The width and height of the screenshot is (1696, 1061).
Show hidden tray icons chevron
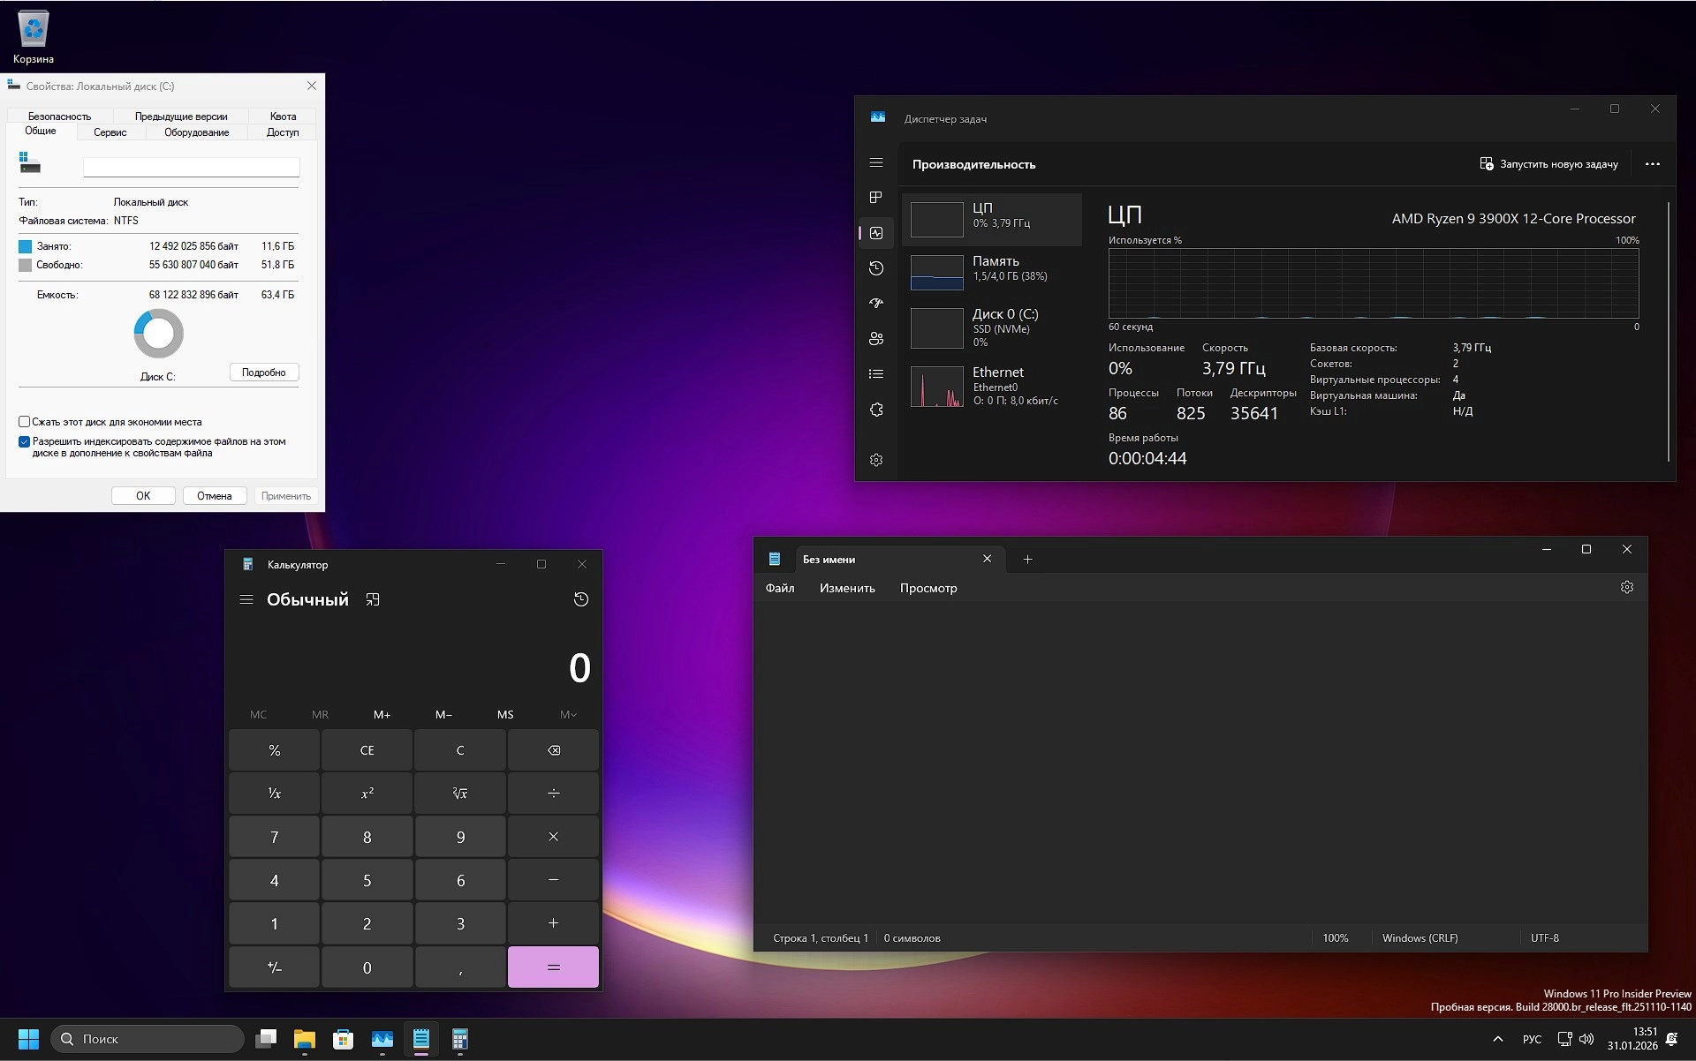1497,1039
